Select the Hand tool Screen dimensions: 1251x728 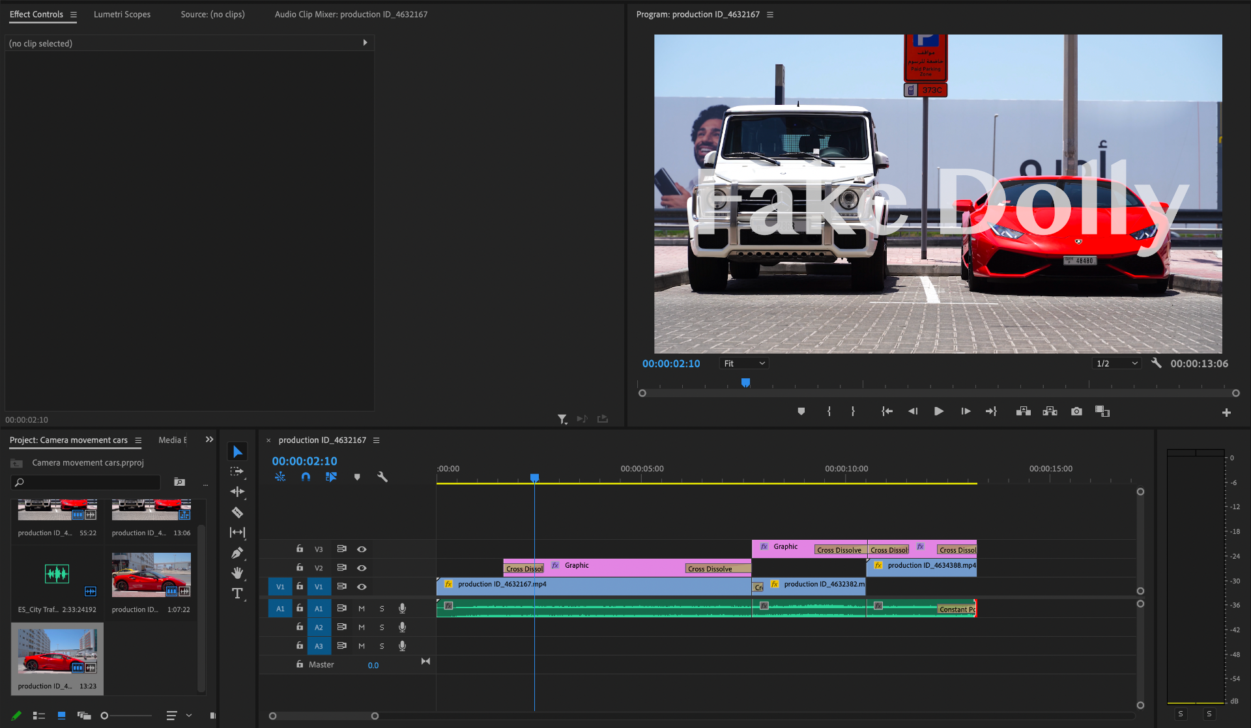point(237,573)
